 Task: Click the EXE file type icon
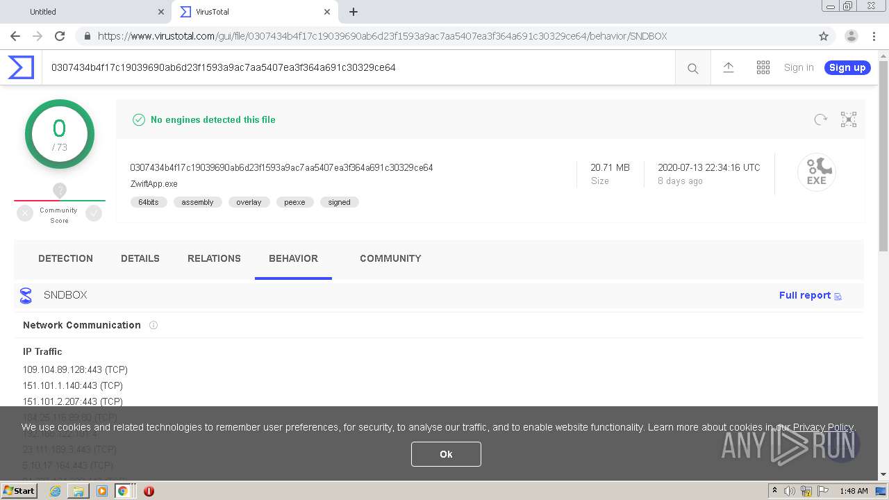click(x=816, y=172)
